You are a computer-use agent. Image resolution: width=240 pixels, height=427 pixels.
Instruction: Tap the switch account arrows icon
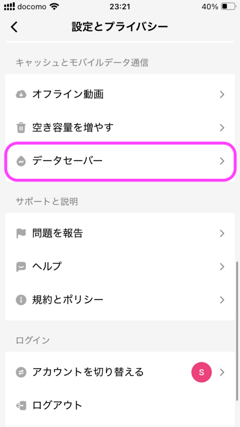pyautogui.click(x=21, y=372)
